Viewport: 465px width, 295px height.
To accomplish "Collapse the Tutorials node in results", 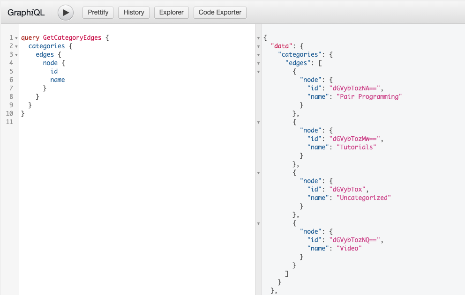I will [258, 122].
